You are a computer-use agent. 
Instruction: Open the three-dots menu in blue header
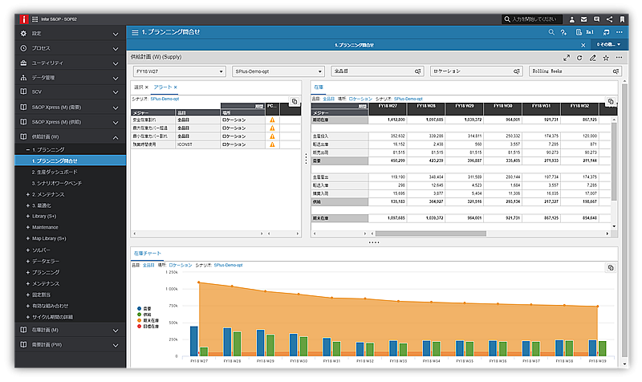point(620,32)
